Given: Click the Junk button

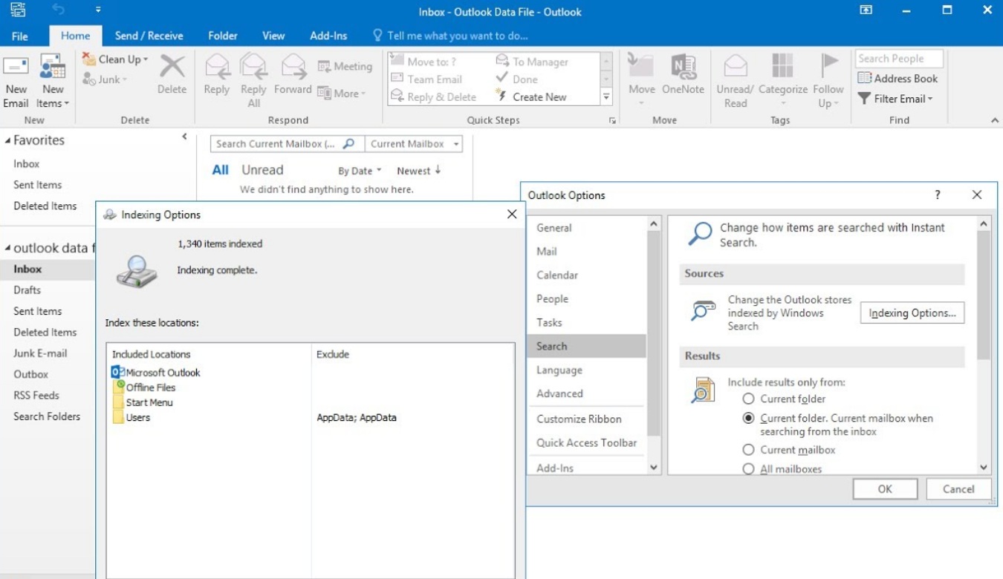Looking at the screenshot, I should (105, 79).
